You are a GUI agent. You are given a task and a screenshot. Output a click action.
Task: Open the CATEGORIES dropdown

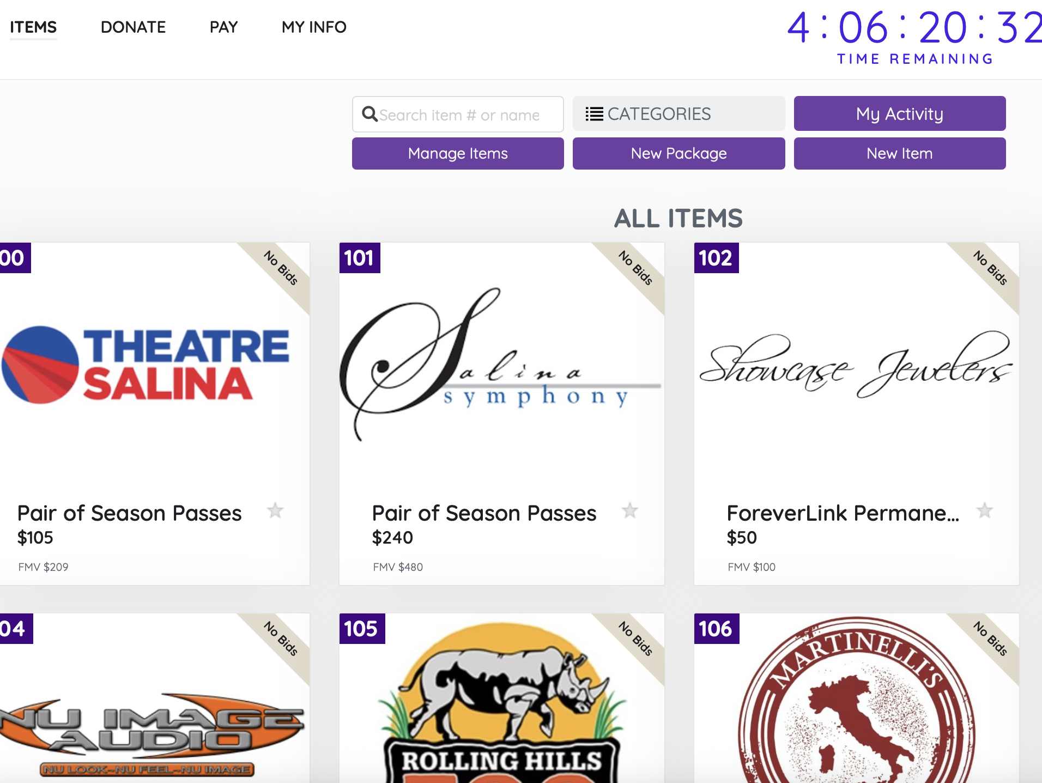tap(678, 114)
